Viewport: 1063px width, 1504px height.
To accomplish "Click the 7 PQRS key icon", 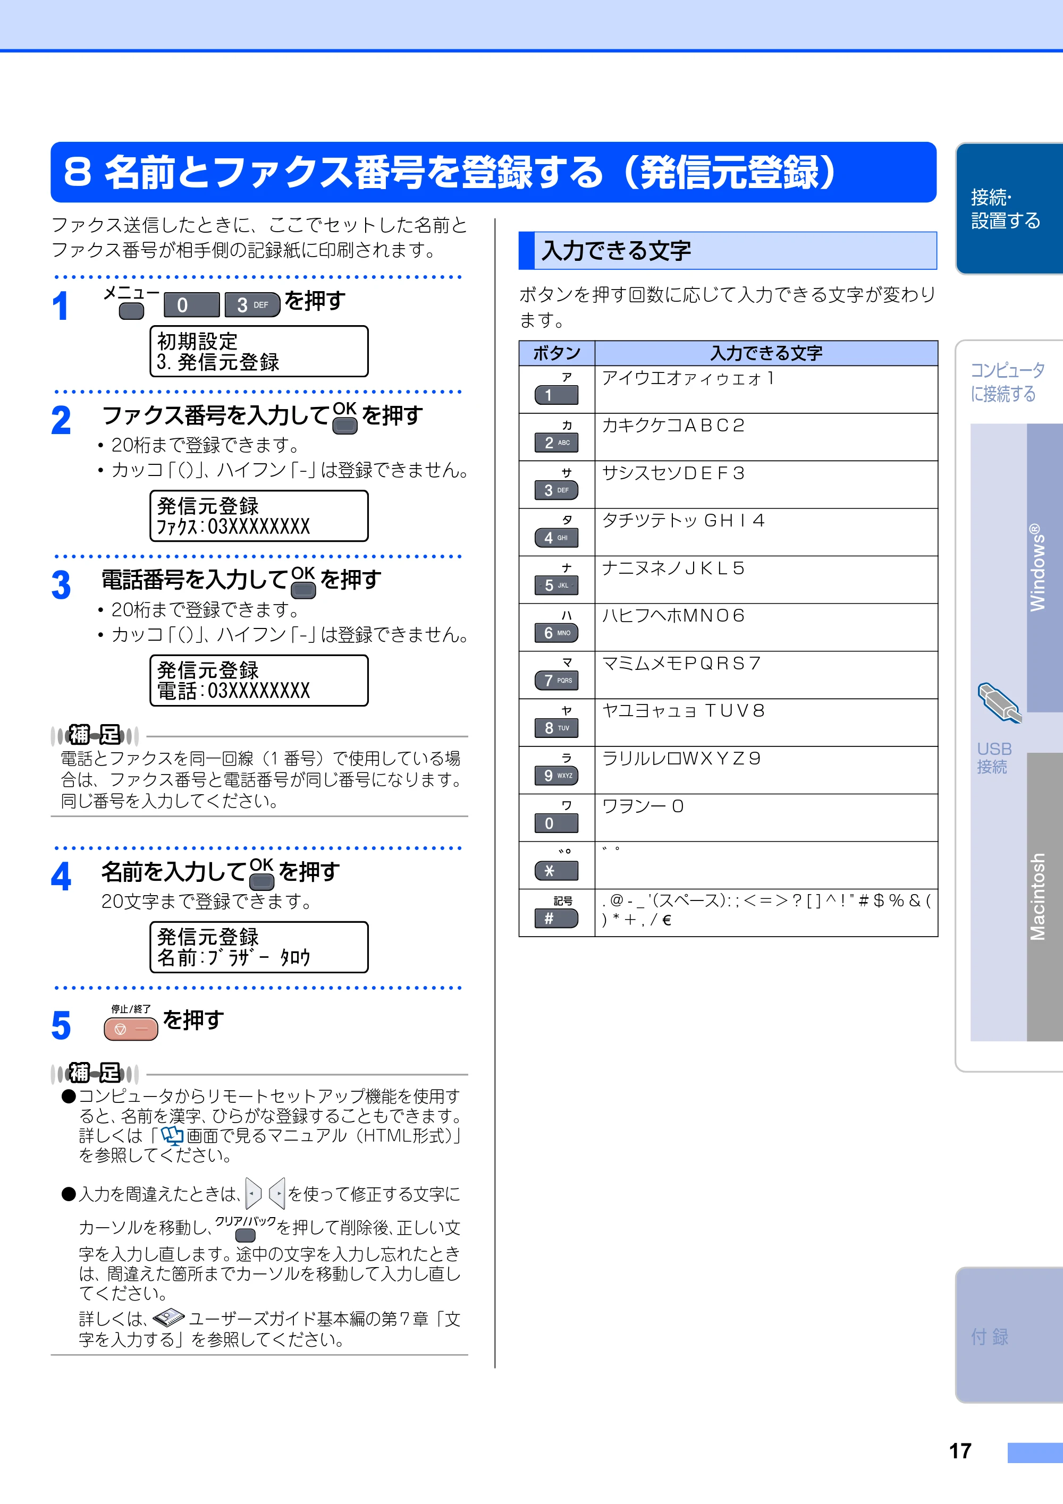I will click(556, 681).
